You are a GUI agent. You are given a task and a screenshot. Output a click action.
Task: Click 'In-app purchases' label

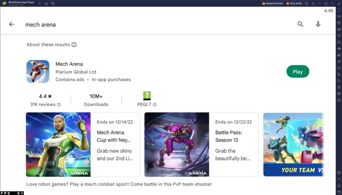(x=111, y=80)
